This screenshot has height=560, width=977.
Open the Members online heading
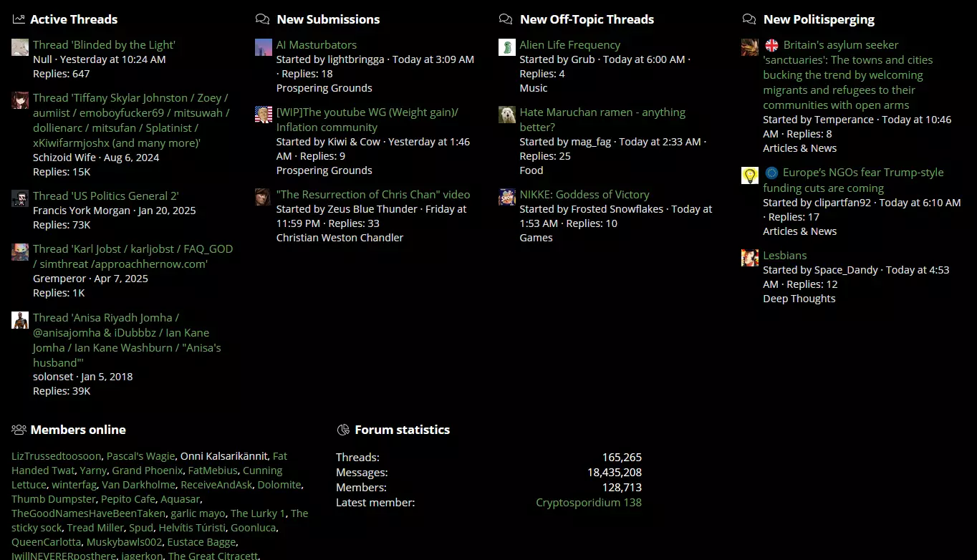[x=78, y=430]
